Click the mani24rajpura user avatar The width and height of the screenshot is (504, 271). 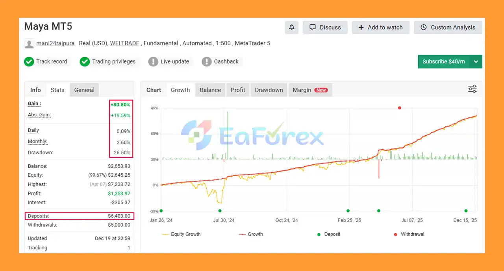(29, 44)
